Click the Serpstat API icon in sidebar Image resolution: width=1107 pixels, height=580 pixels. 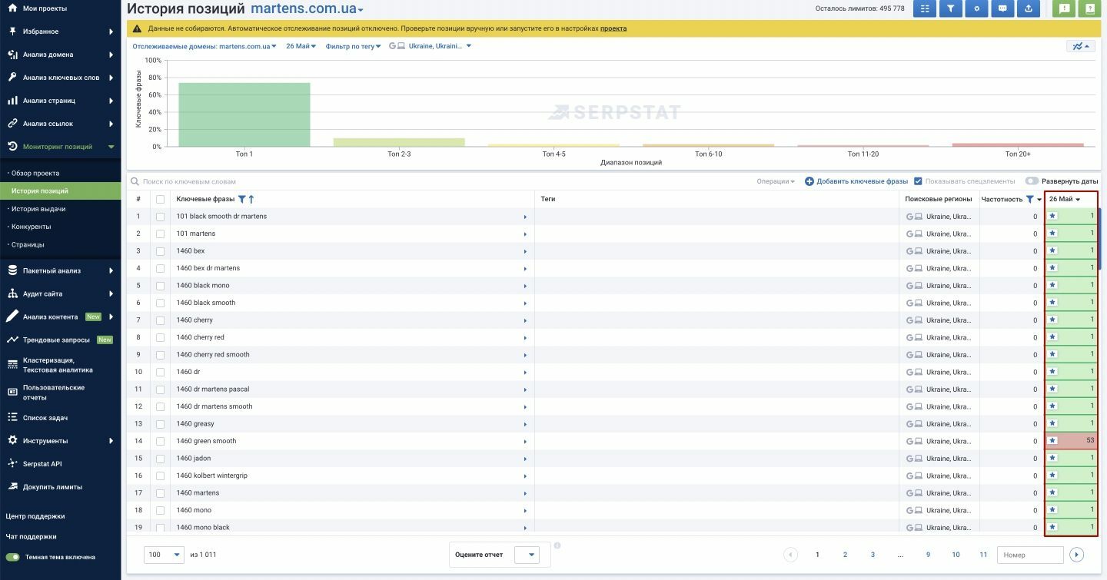click(x=12, y=464)
